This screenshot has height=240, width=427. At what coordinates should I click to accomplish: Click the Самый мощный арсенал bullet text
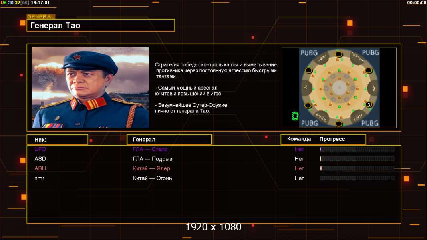click(x=188, y=91)
